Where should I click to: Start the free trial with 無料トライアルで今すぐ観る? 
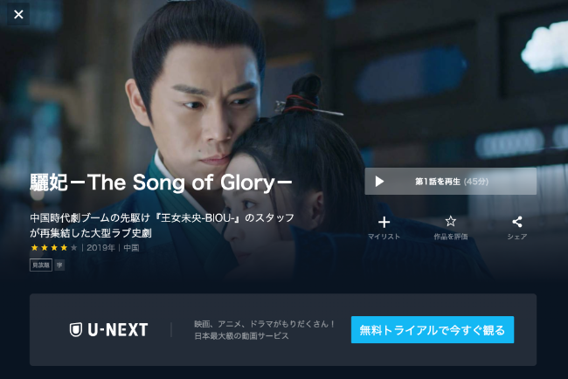tap(433, 330)
